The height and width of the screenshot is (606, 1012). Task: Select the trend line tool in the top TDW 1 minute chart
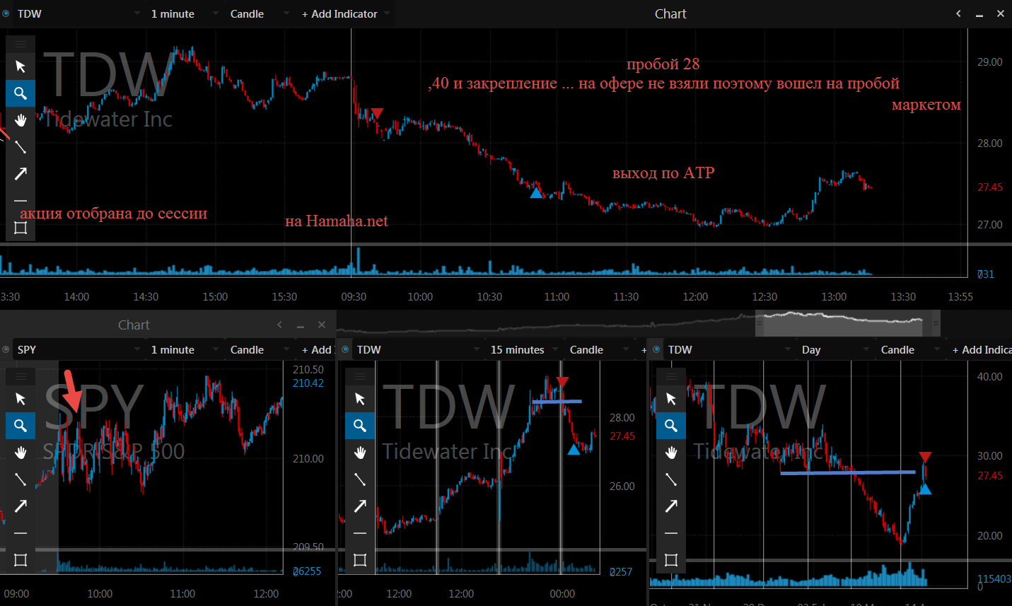coord(21,147)
